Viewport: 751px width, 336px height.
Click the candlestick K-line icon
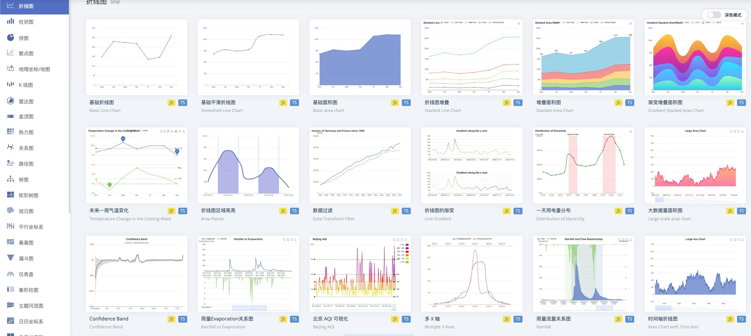pos(11,84)
